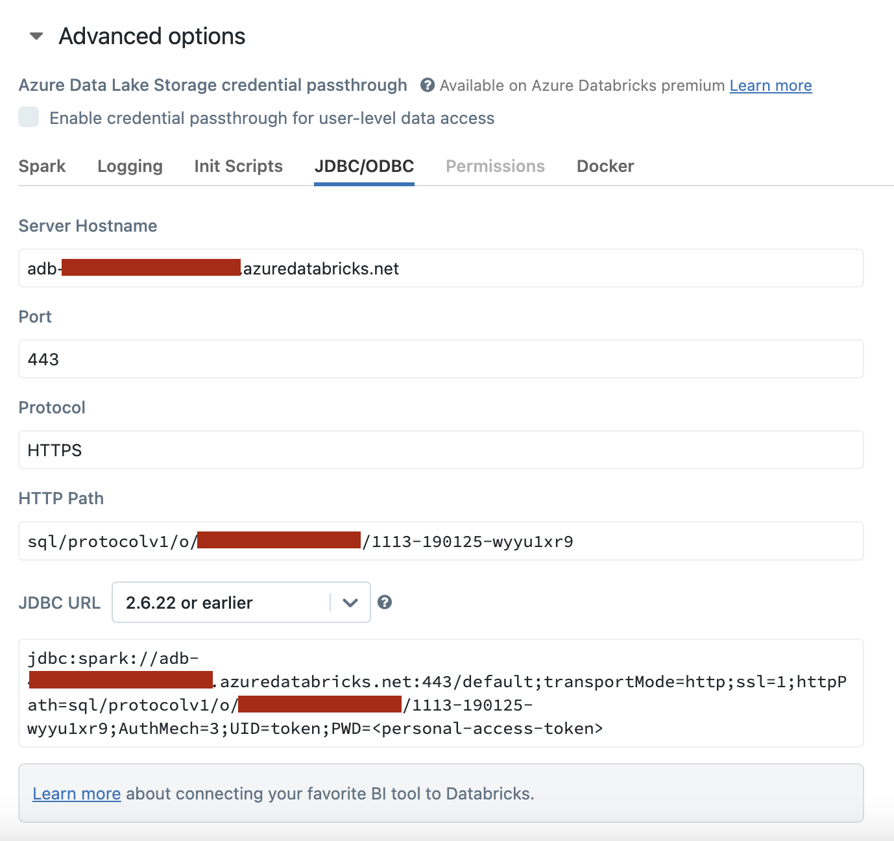Screen dimensions: 894x841
Task: Switch to the Spark tab
Action: [x=42, y=166]
